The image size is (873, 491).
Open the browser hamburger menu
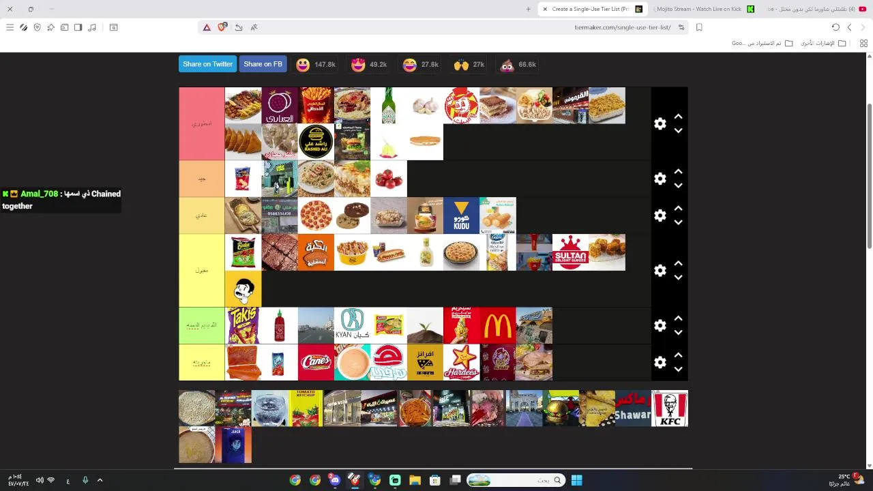(x=10, y=27)
